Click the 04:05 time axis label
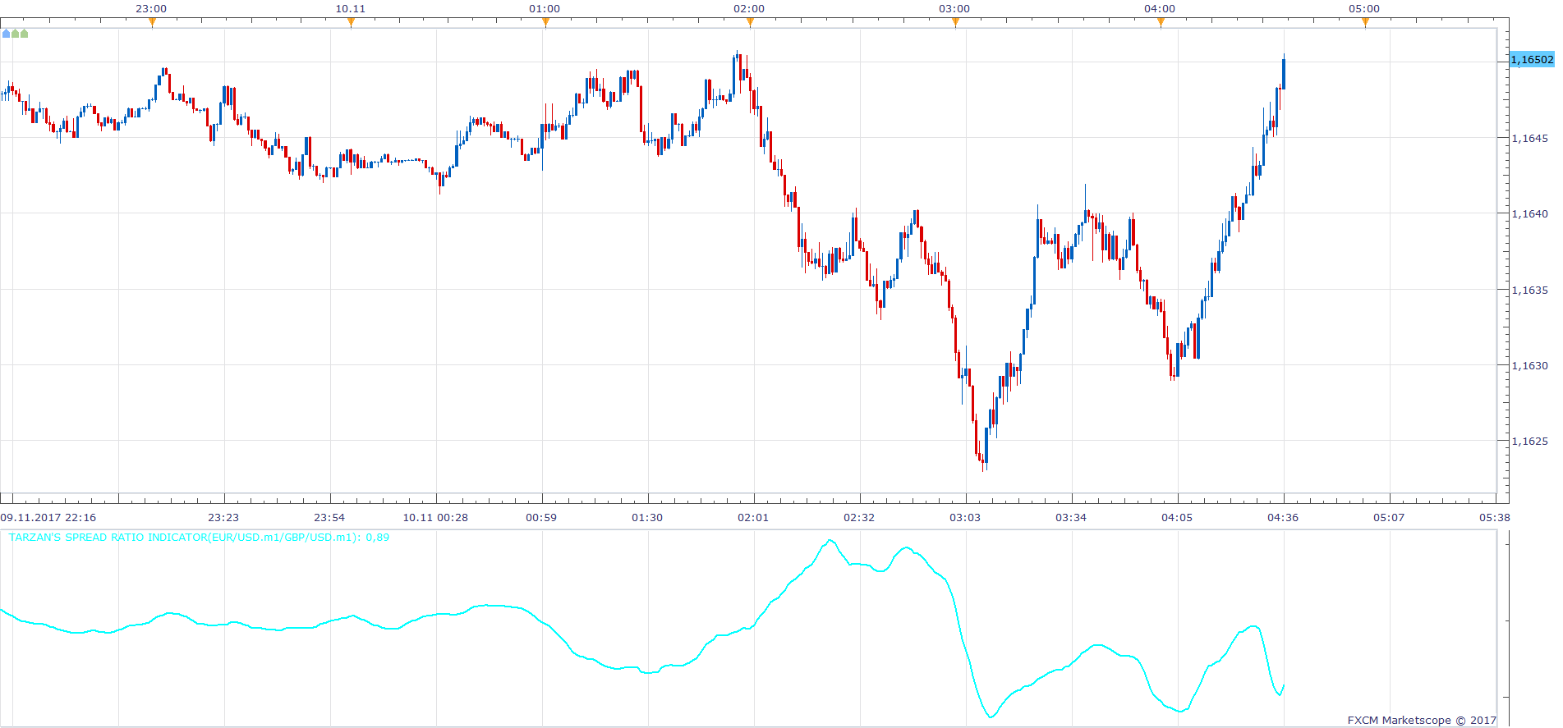 [x=1177, y=517]
